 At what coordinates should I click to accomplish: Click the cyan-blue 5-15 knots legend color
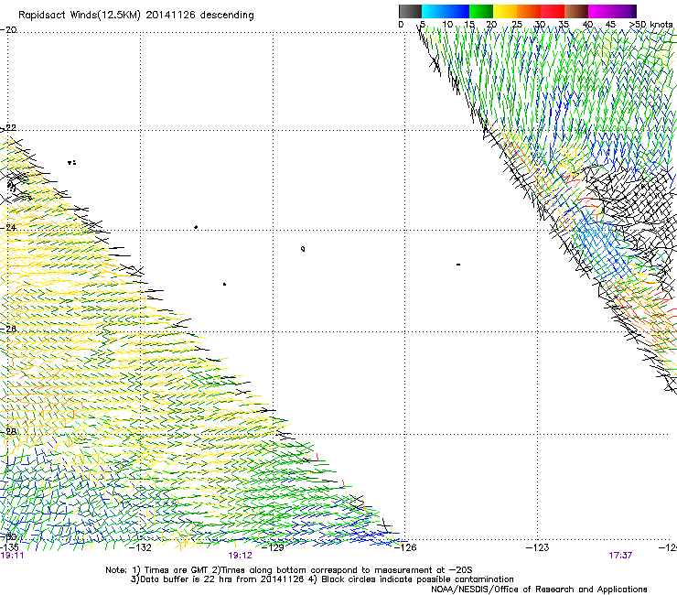click(446, 11)
